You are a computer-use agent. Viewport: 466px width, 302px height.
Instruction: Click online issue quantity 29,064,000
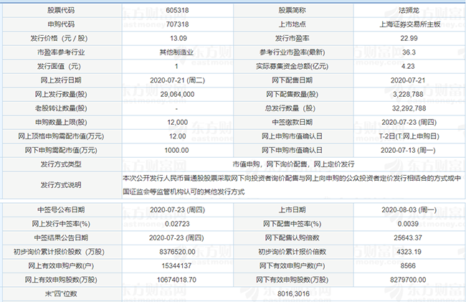[x=177, y=94]
